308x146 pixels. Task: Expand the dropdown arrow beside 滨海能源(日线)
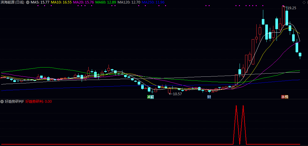(27, 2)
